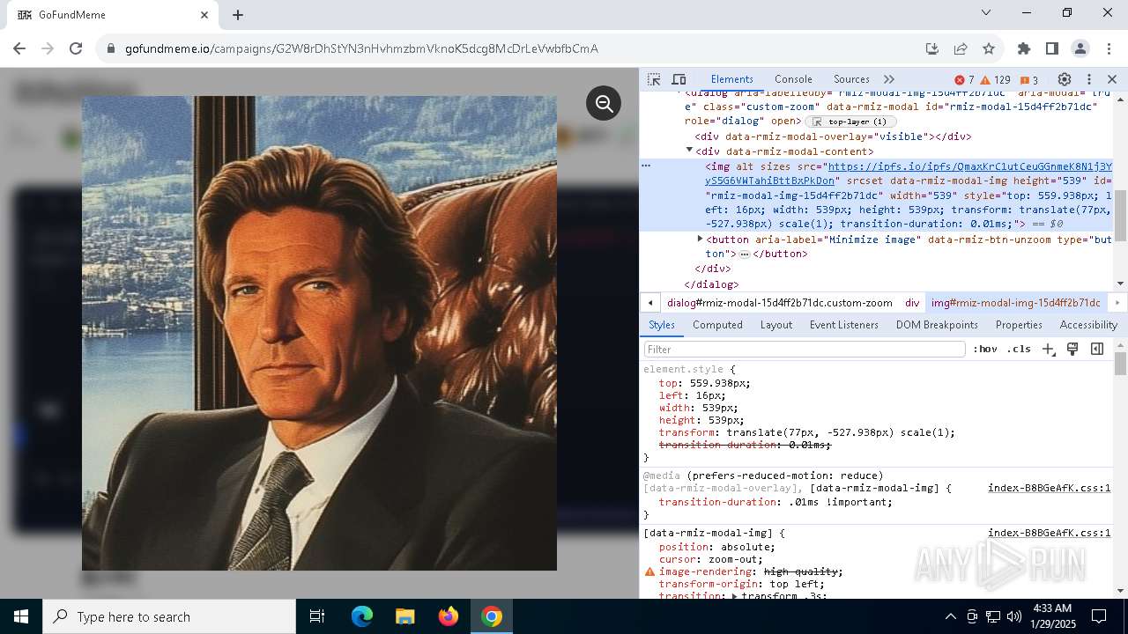Bookmark this page with star icon
Viewport: 1128px width, 634px height.
pyautogui.click(x=989, y=48)
